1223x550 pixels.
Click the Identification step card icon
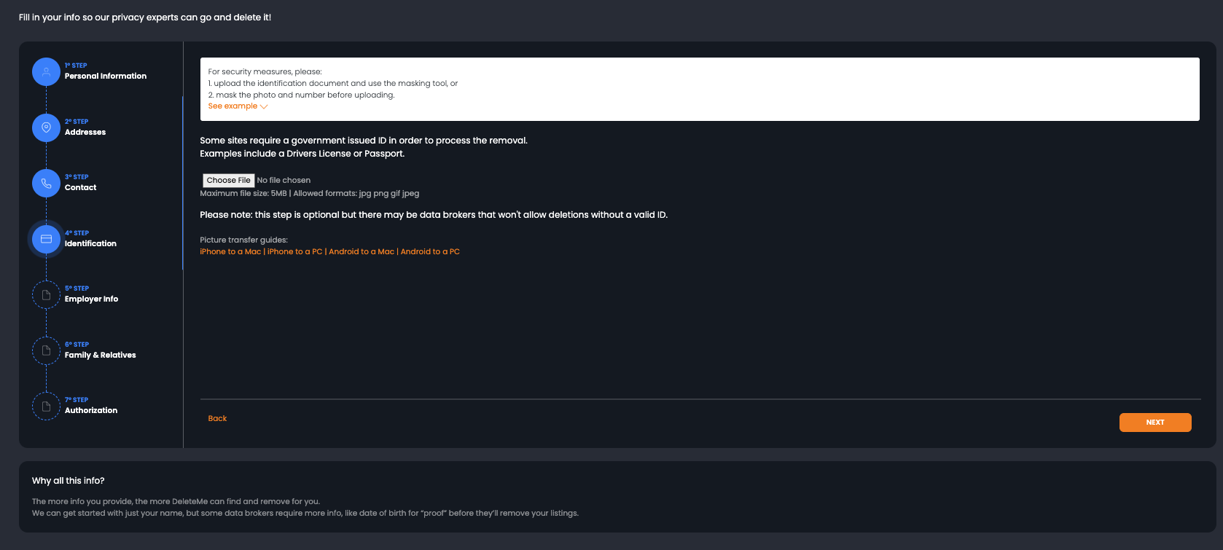tap(46, 239)
